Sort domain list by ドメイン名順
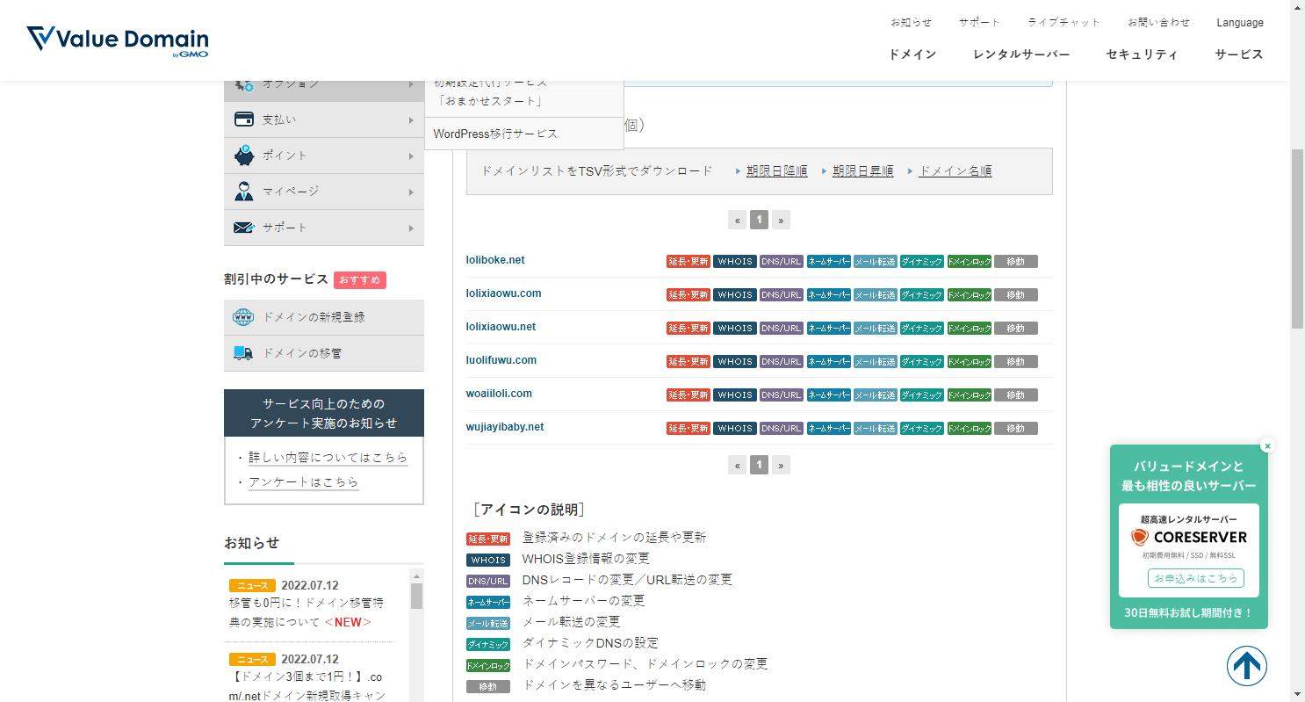This screenshot has width=1305, height=702. [x=955, y=171]
